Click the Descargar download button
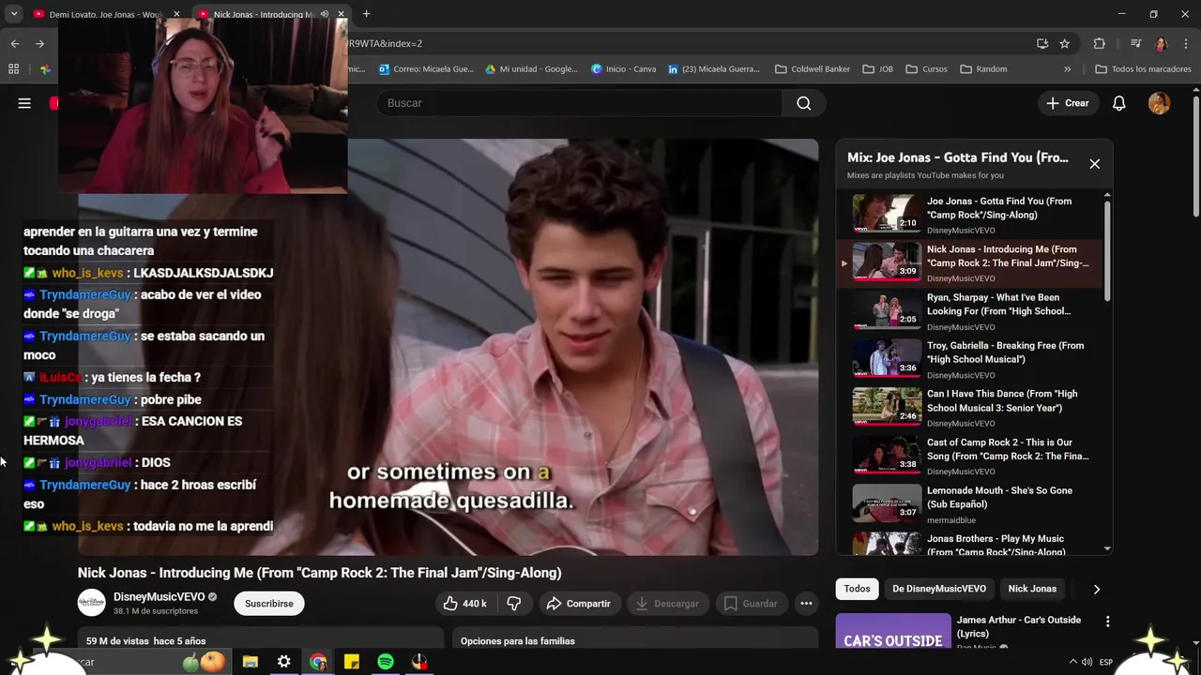Image resolution: width=1201 pixels, height=675 pixels. 667,604
